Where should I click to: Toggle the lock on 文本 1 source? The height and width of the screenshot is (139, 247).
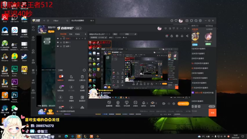coord(61,39)
